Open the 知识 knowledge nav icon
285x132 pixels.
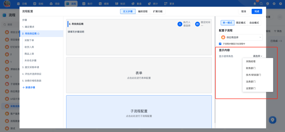(x=117, y=4)
